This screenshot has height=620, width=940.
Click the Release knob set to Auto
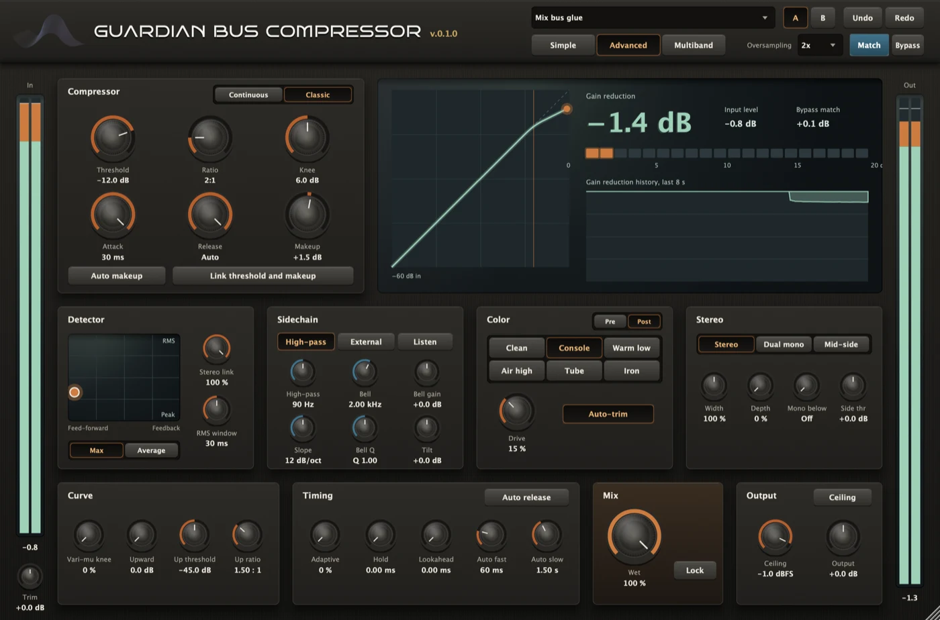210,214
